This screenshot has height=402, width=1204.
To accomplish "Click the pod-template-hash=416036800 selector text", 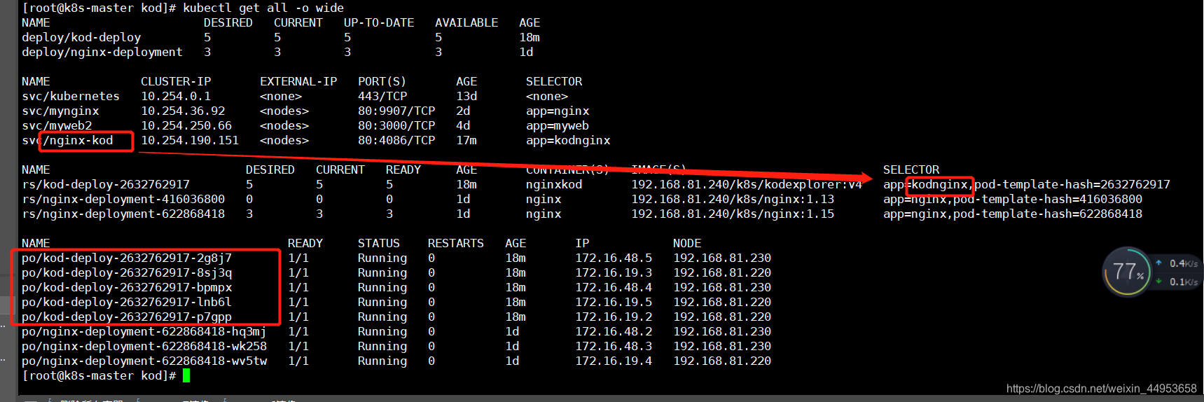I will (1048, 199).
